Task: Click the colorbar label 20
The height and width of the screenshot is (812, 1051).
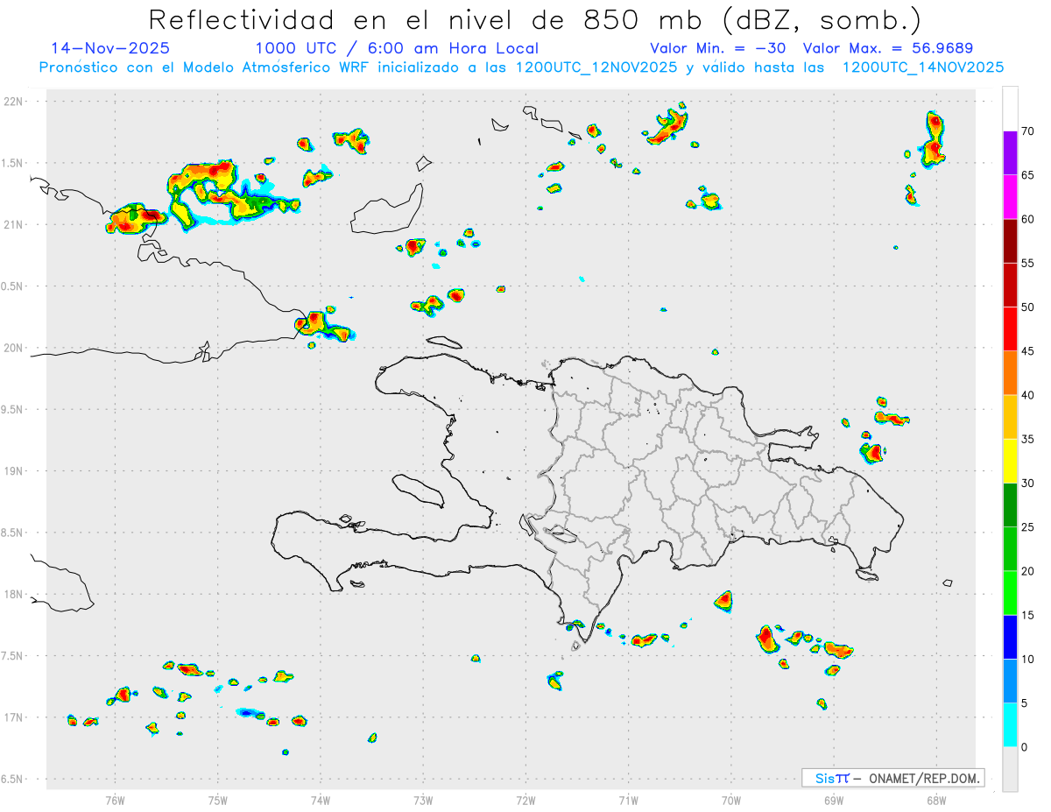Action: [1028, 571]
